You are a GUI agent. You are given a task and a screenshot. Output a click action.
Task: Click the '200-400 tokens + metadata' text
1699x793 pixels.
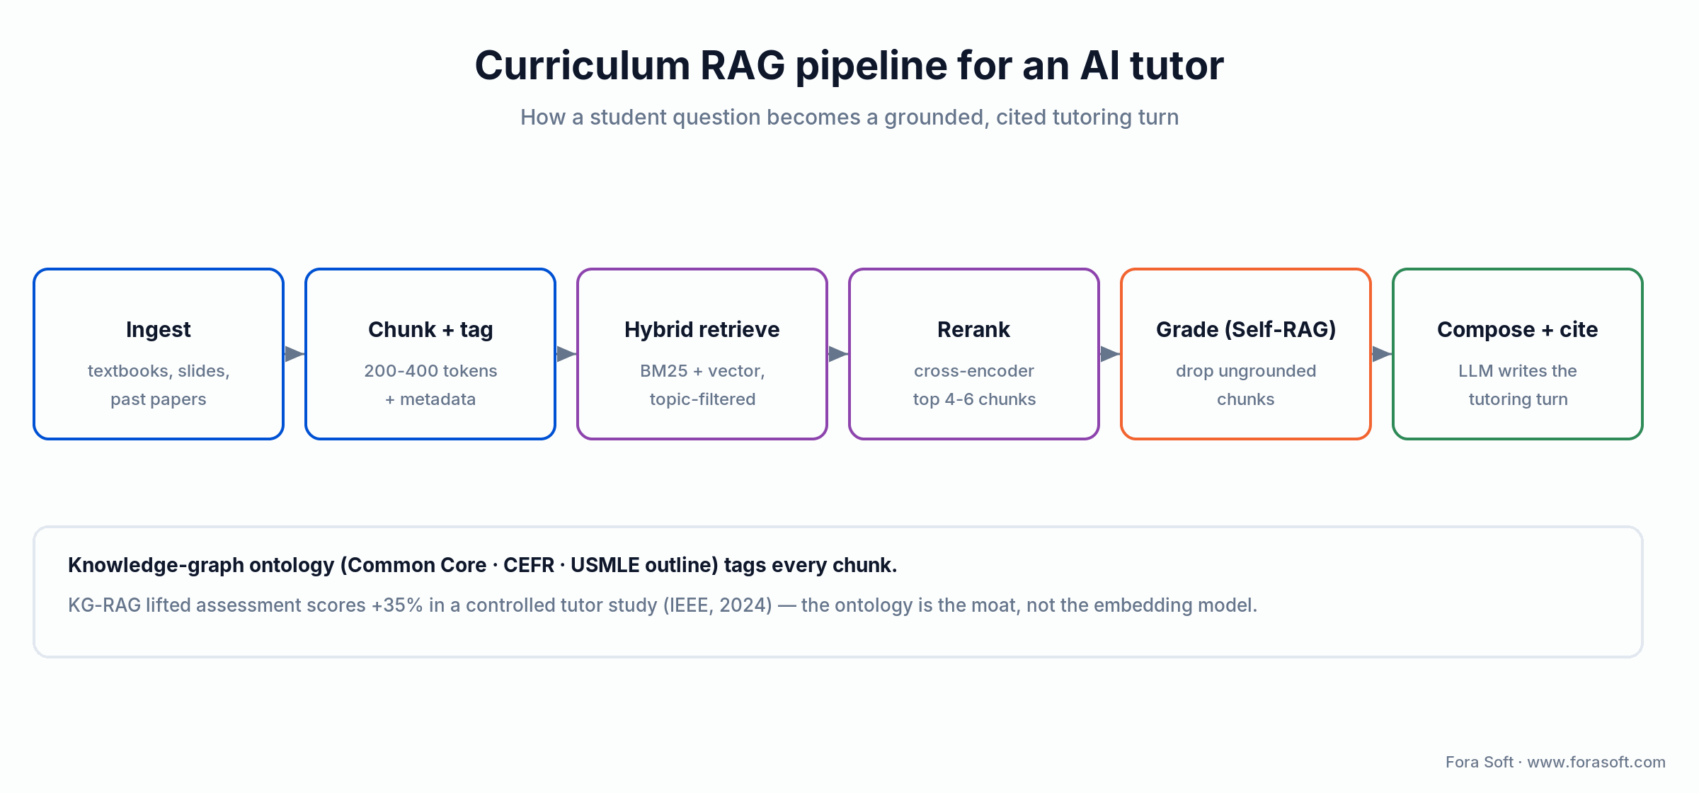[430, 385]
